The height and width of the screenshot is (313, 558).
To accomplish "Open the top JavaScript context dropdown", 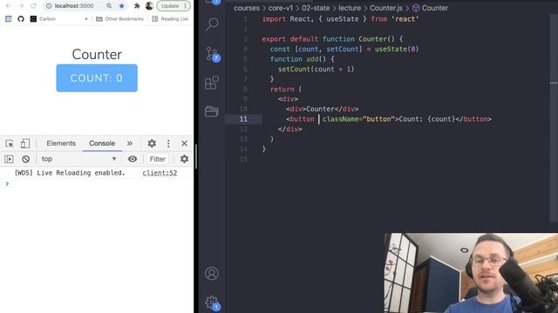I will tap(78, 159).
